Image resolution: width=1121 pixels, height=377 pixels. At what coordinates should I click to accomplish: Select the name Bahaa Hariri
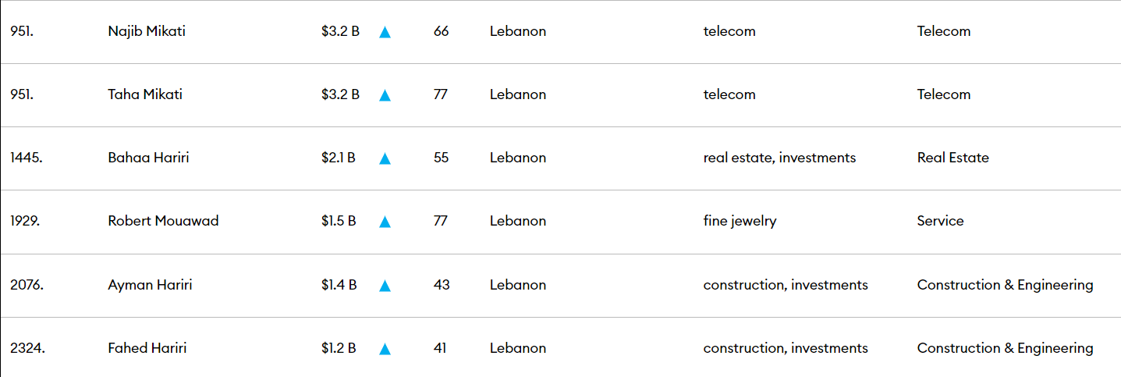pos(148,158)
